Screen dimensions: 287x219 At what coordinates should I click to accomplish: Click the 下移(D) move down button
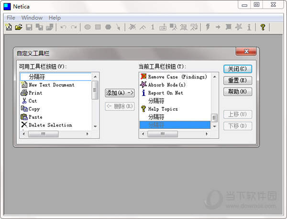pos(238,126)
